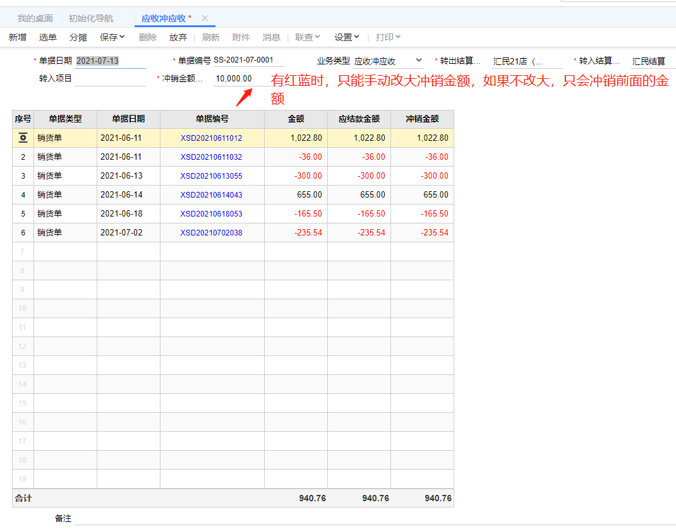This screenshot has height=529, width=676.
Task: Click the 备注 input field
Action: [375, 518]
